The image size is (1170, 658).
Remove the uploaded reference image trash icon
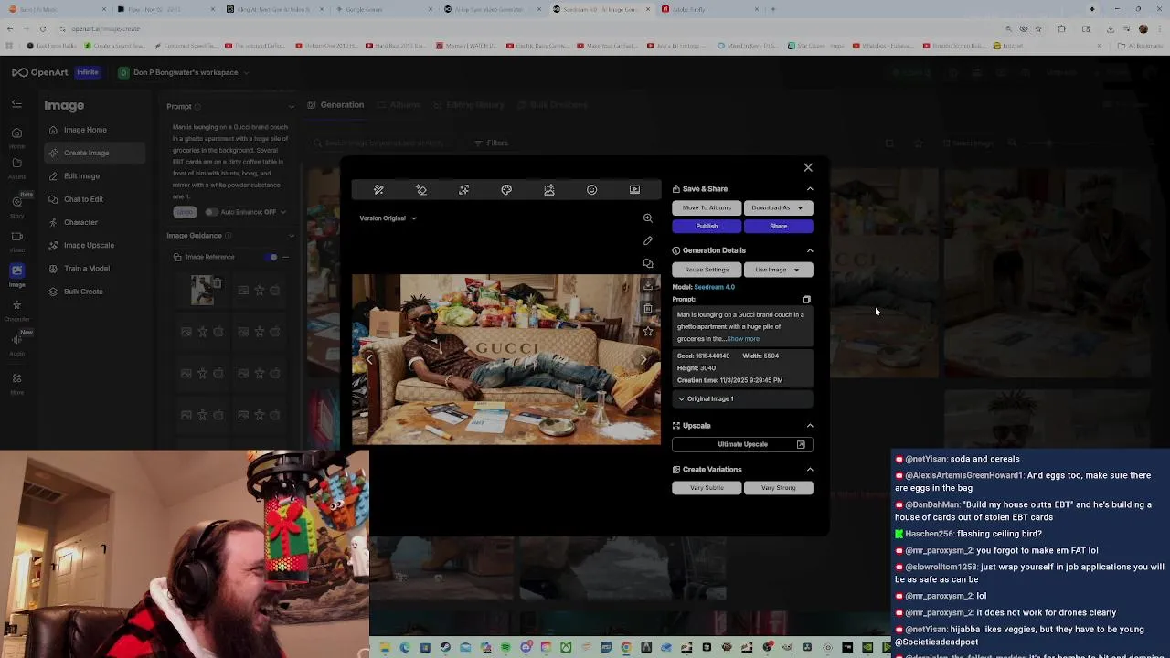click(218, 283)
